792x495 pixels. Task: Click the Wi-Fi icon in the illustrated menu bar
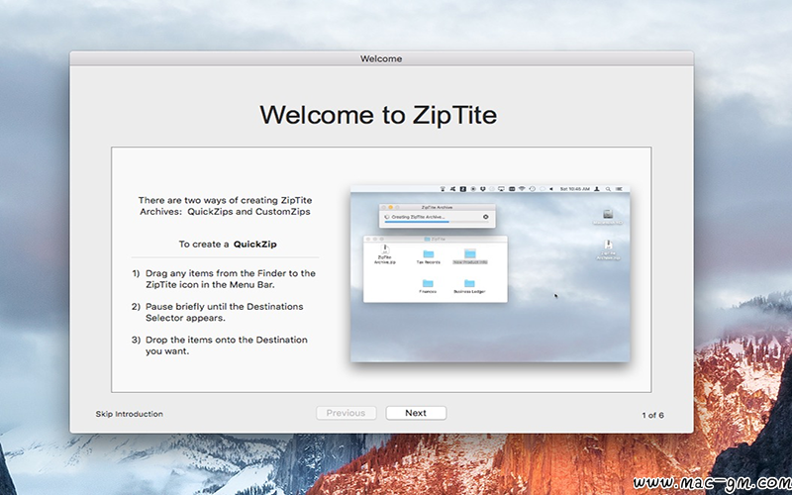pos(522,188)
